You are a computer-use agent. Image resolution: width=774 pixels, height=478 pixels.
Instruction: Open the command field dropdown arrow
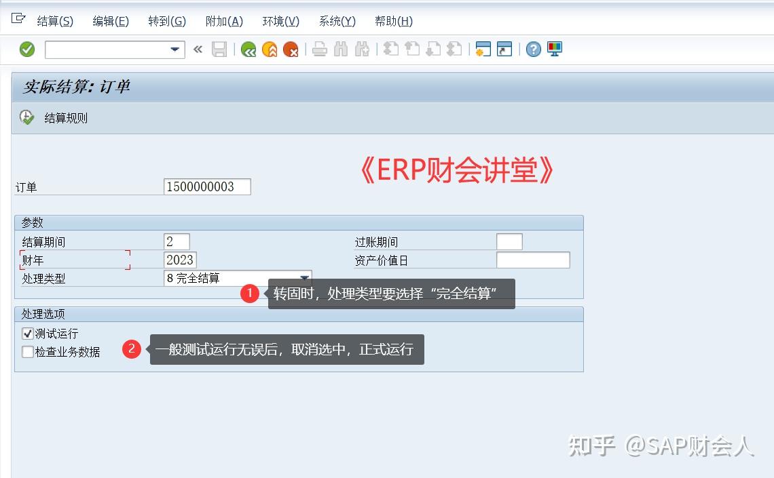(174, 49)
